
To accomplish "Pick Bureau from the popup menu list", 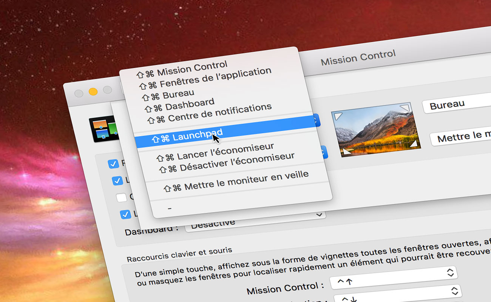I will 168,94.
